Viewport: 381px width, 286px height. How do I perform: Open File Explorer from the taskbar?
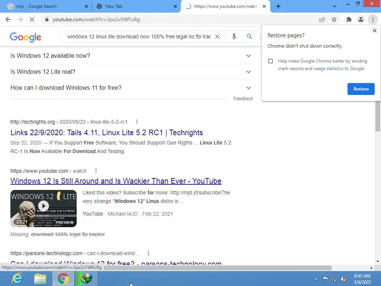(40, 279)
